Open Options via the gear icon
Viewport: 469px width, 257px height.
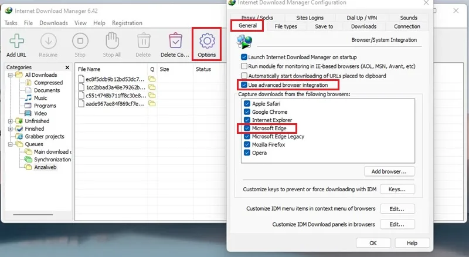coord(207,40)
